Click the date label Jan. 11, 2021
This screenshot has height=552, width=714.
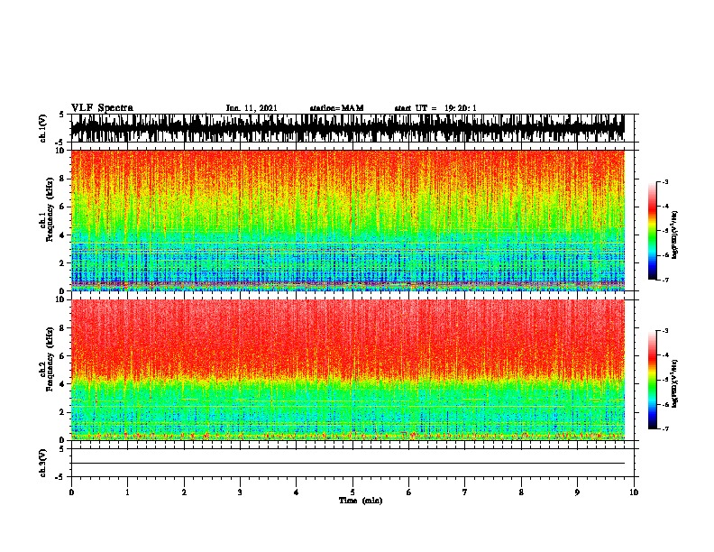coord(252,108)
